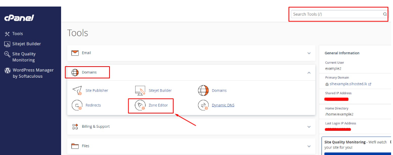The image size is (393, 155).
Task: Click the Redirects icon
Action: [x=77, y=105]
